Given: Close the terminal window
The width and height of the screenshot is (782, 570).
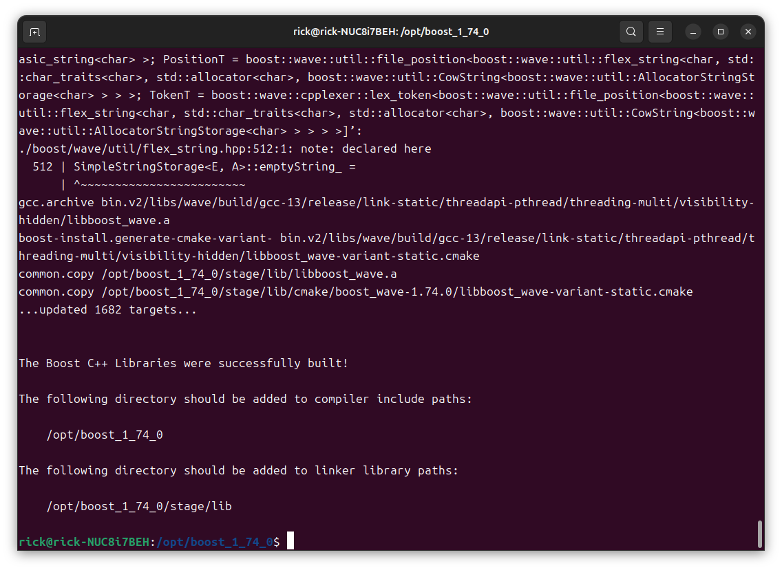Looking at the screenshot, I should click(x=748, y=32).
